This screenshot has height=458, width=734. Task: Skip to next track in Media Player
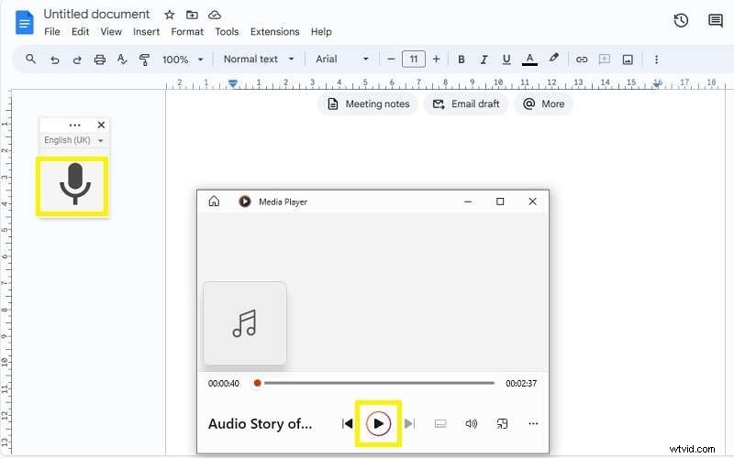tap(409, 424)
